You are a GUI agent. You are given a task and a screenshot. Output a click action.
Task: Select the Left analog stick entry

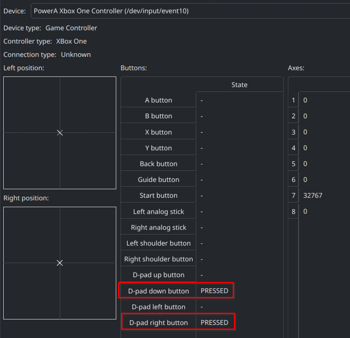pos(158,211)
